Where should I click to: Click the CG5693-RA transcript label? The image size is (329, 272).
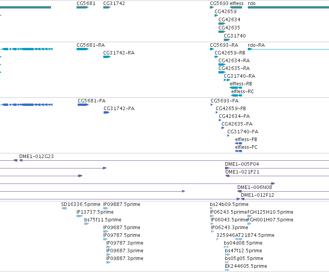pyautogui.click(x=224, y=45)
